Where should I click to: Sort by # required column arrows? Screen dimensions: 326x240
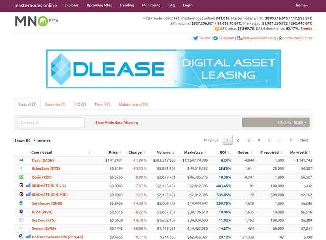click(x=282, y=153)
